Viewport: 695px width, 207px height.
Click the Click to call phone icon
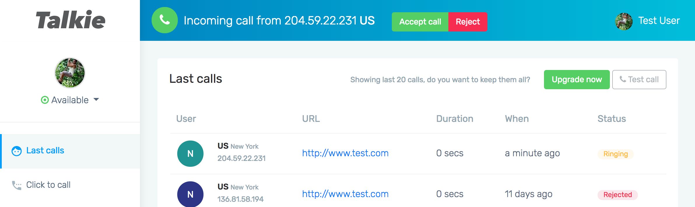point(17,185)
